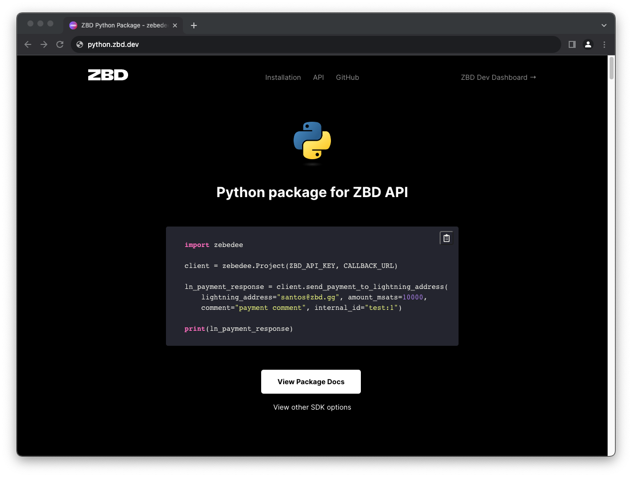632x477 pixels.
Task: View site information globe icon
Action: (x=80, y=44)
